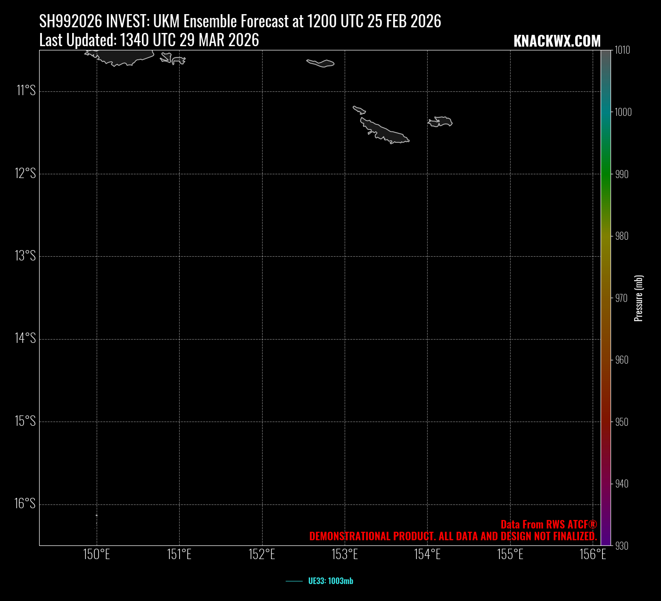This screenshot has height=601, width=661.
Task: Select the UE33: 1003mb legend label
Action: point(330,581)
